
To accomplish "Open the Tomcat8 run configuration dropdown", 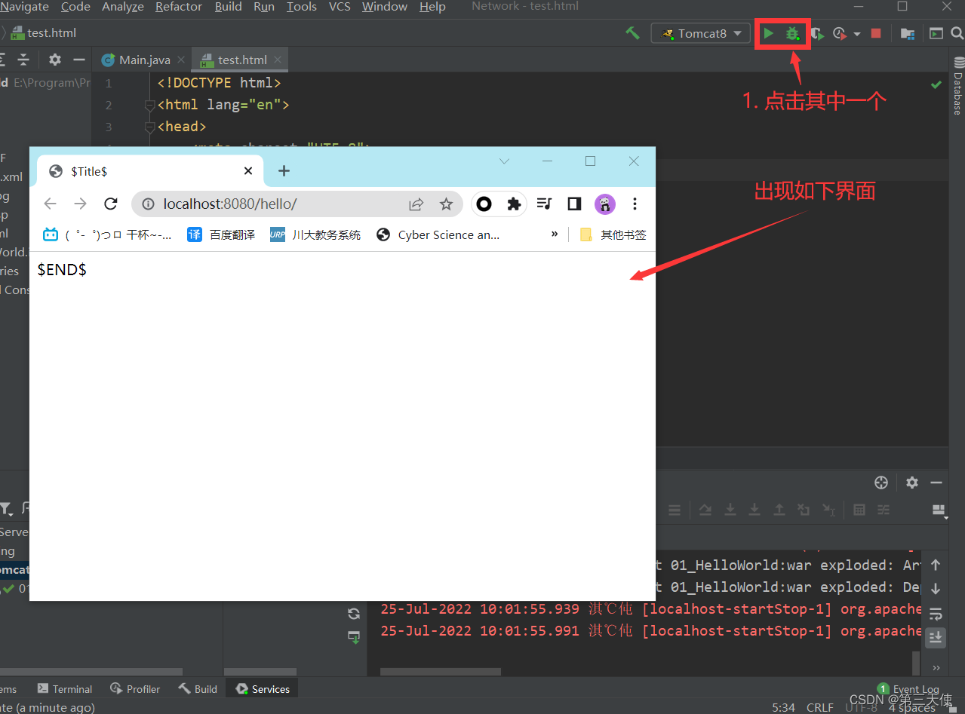I will coord(701,33).
